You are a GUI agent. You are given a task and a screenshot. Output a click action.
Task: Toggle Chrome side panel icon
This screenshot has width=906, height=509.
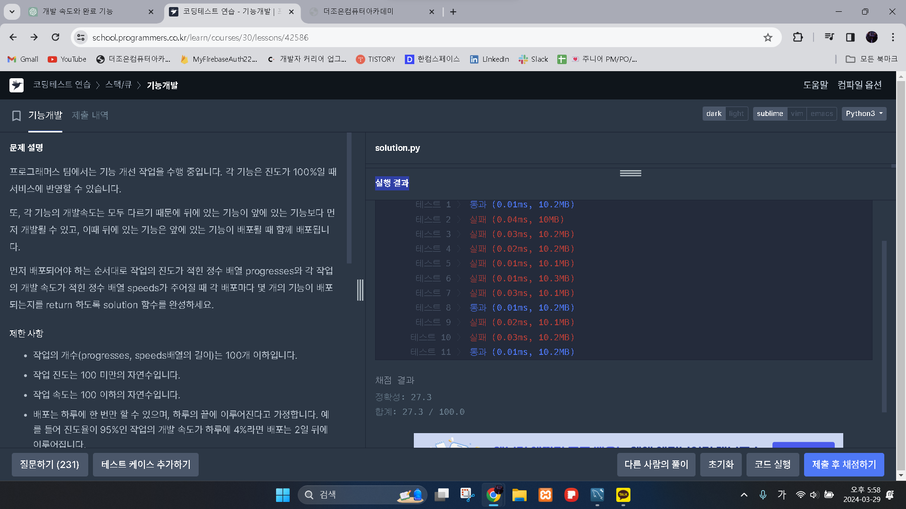pyautogui.click(x=850, y=37)
